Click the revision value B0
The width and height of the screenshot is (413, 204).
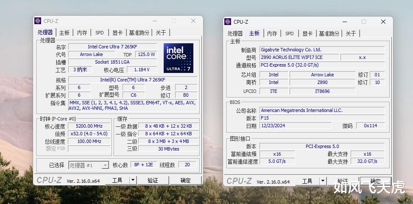point(186,95)
